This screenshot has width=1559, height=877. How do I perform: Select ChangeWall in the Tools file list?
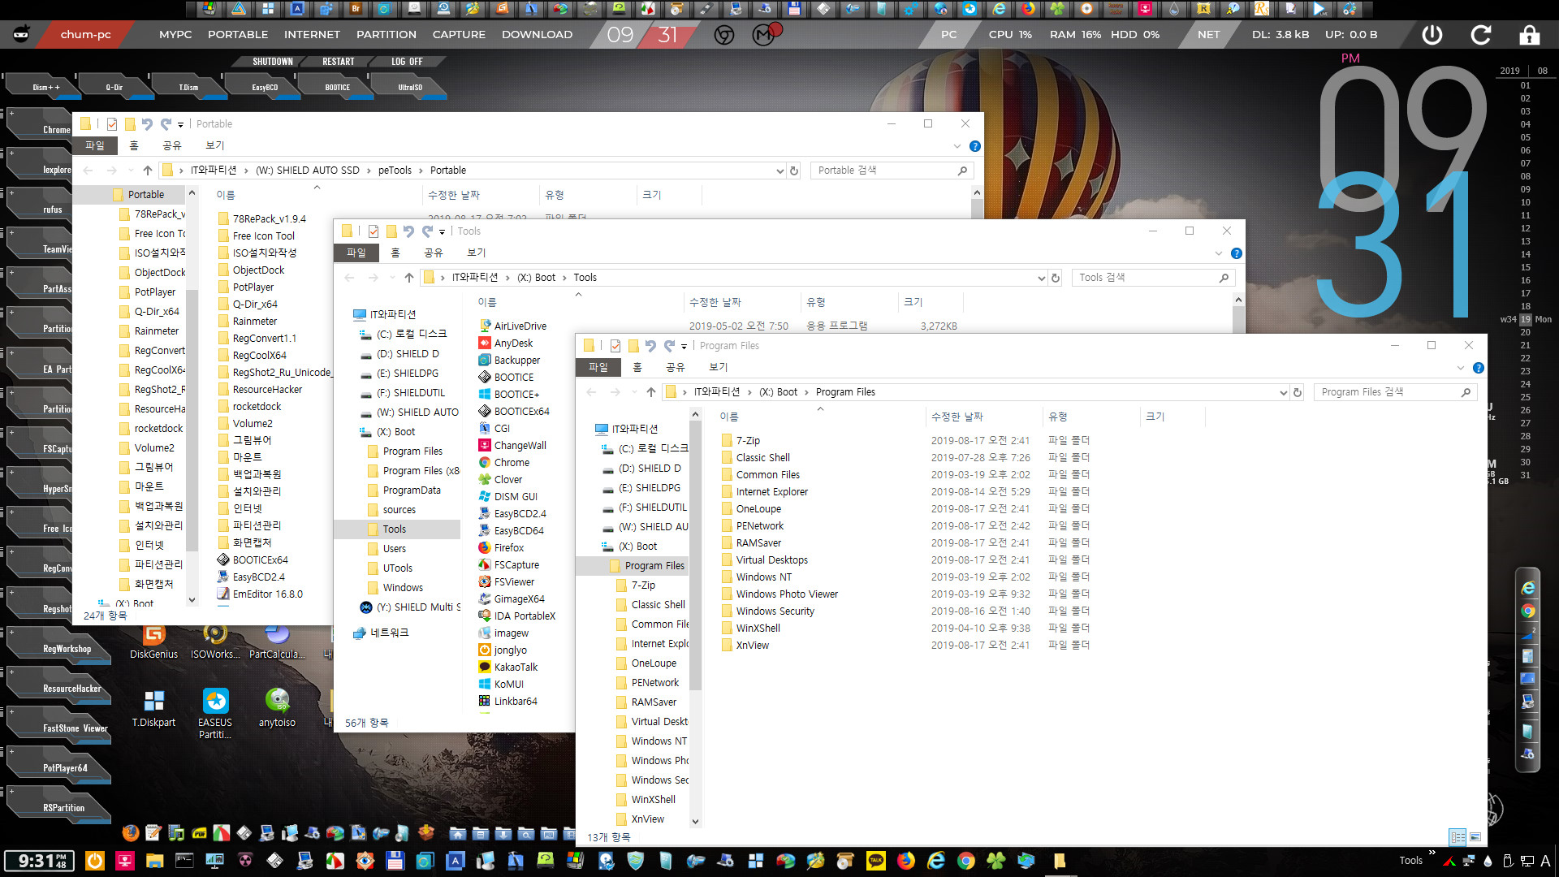512,445
